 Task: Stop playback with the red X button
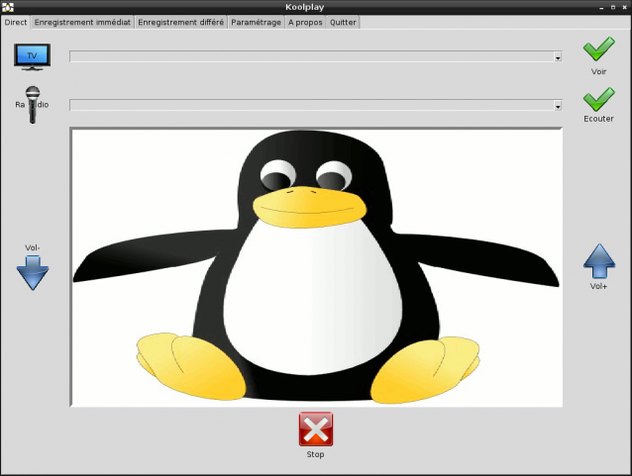click(316, 428)
